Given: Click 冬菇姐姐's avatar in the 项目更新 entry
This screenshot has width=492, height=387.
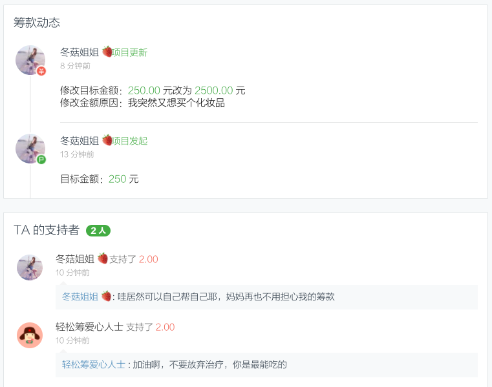Looking at the screenshot, I should [x=30, y=60].
